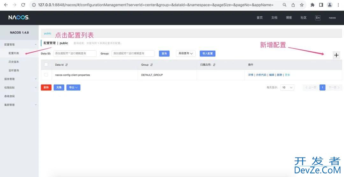Sort by Group column arrows
Viewport: 344px width, 177px height.
tap(152, 65)
